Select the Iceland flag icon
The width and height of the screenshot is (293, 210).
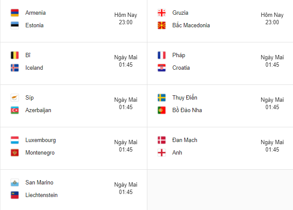(15, 68)
